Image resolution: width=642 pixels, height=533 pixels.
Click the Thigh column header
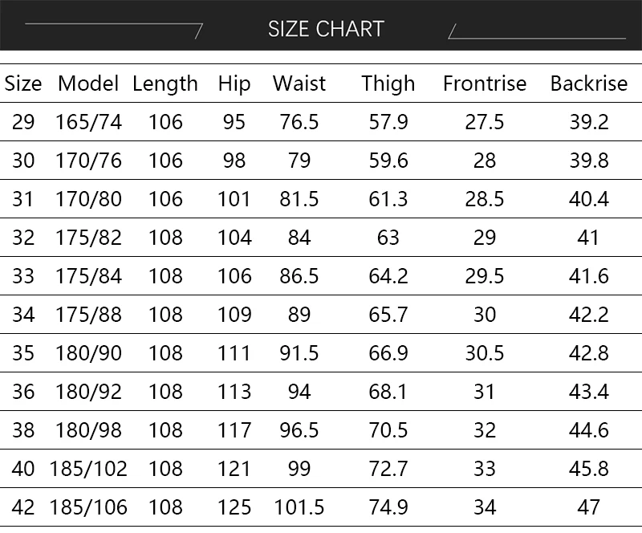point(388,83)
